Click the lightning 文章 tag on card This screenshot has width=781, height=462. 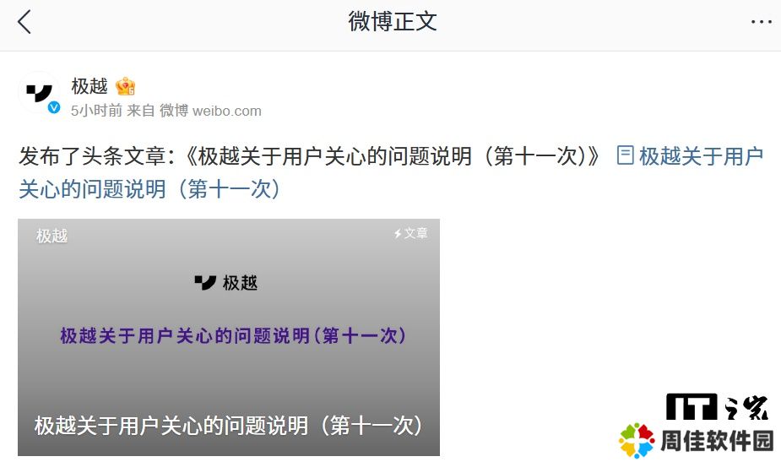coord(410,233)
